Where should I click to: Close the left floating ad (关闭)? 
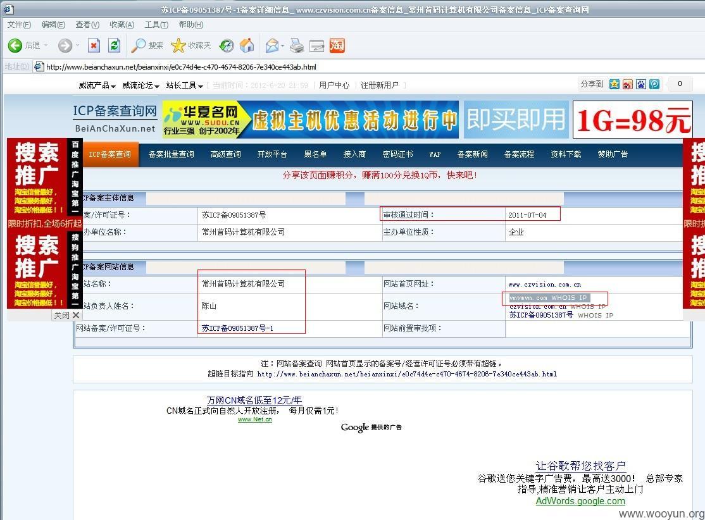(66, 315)
